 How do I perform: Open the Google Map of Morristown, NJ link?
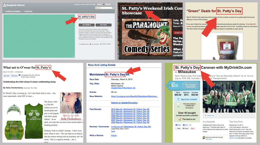click(123, 88)
